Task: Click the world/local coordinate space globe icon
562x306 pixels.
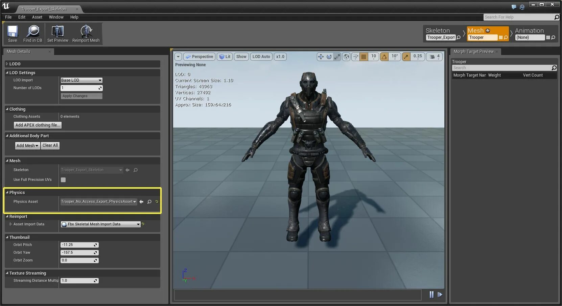Action: pos(346,57)
